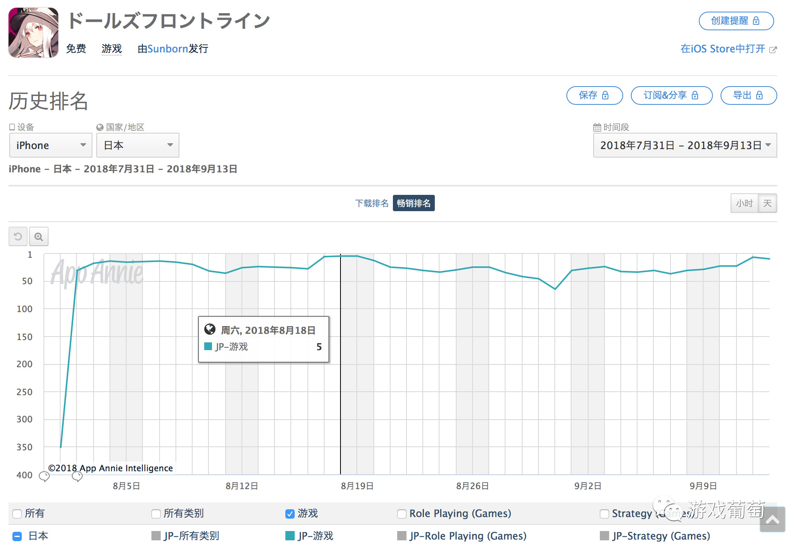Expand the date range picker dropdown

(684, 145)
